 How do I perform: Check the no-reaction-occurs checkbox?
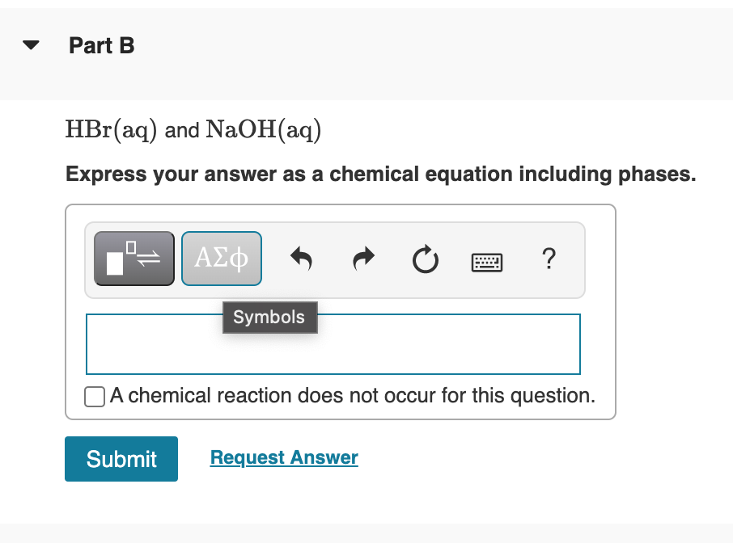(x=95, y=396)
